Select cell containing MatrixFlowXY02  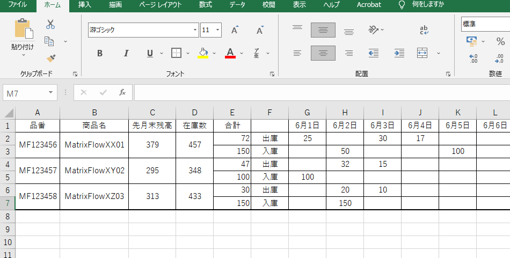click(94, 171)
